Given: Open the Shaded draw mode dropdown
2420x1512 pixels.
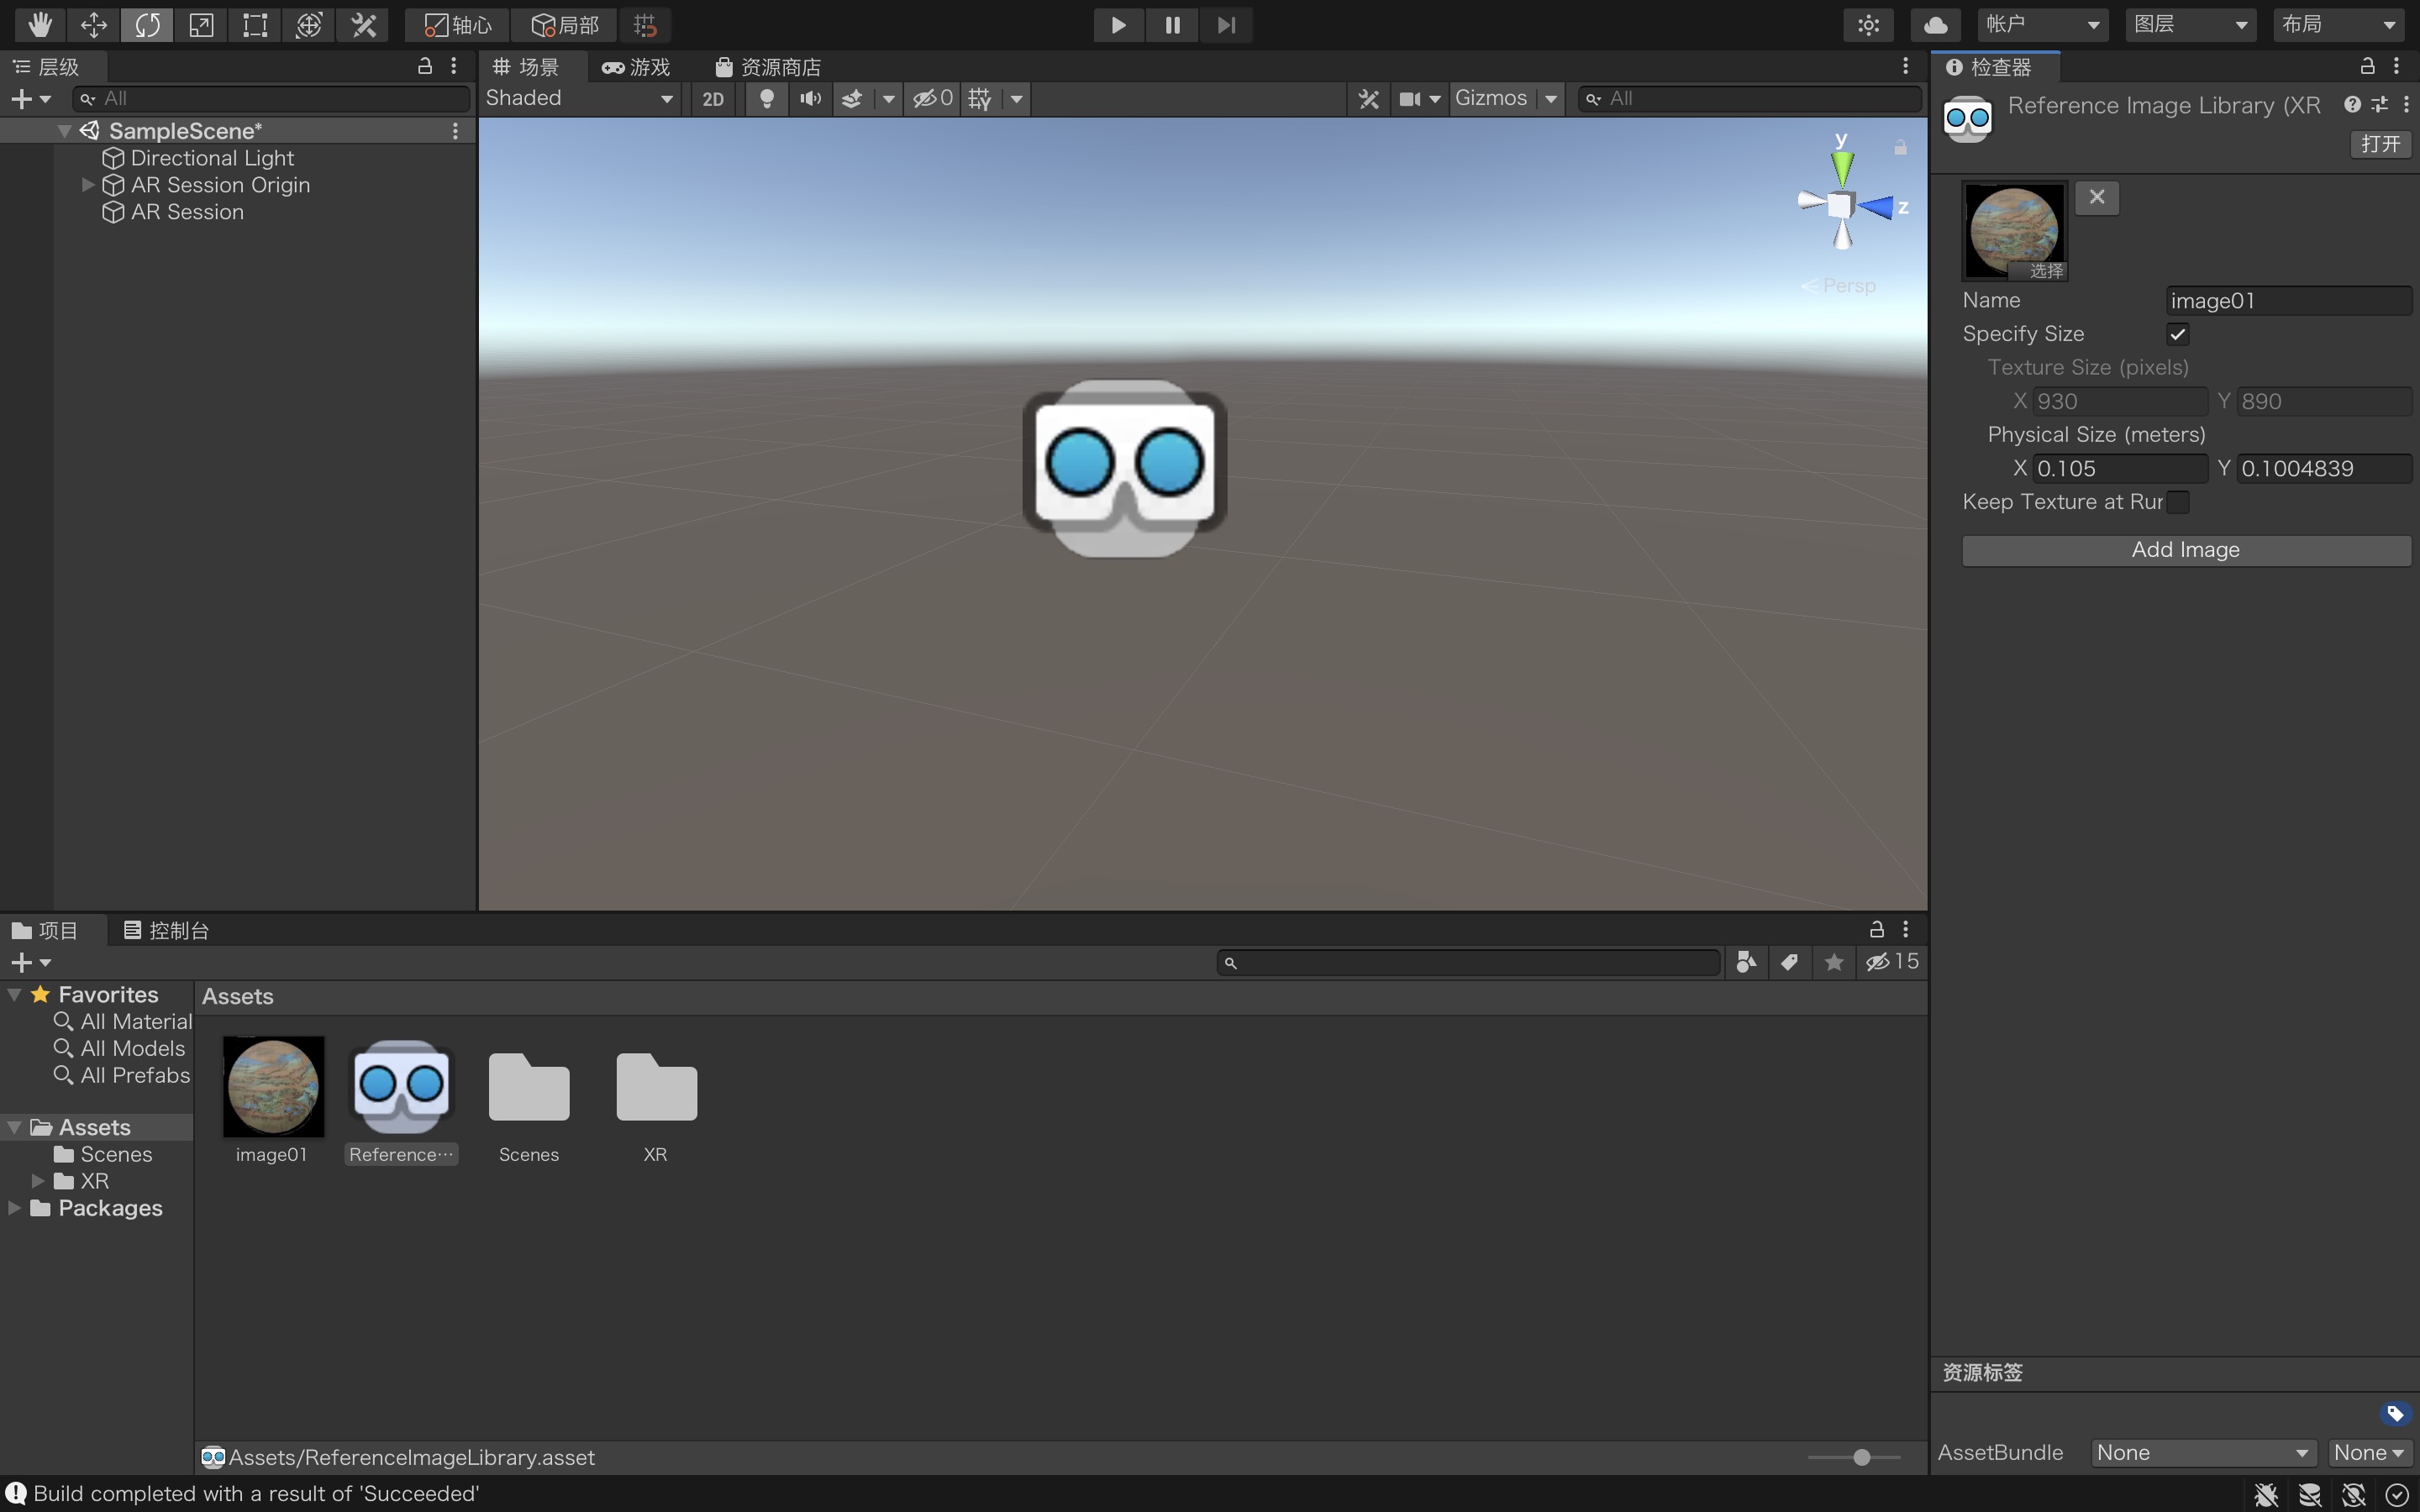Looking at the screenshot, I should click(x=578, y=98).
